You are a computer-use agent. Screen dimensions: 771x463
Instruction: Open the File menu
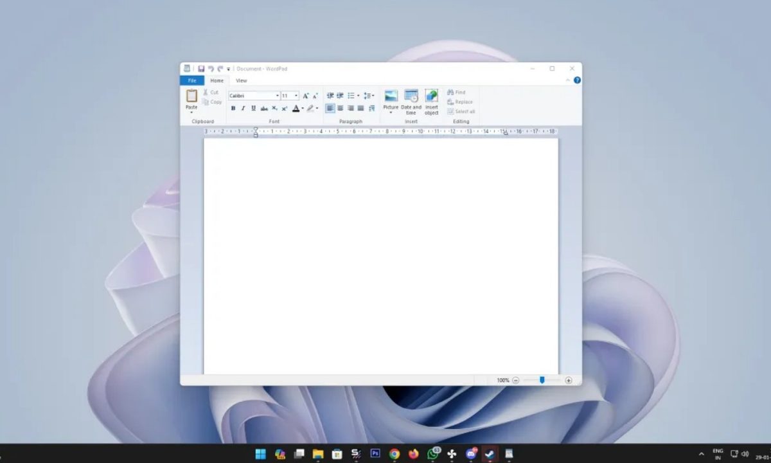click(191, 80)
